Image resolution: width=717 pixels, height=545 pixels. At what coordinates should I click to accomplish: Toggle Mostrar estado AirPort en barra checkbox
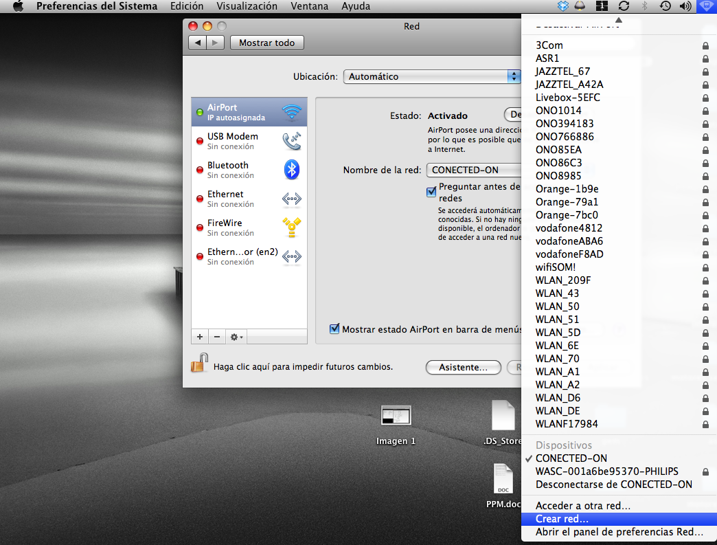334,329
